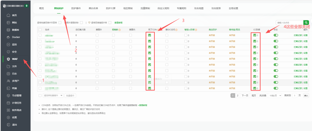Switch to the 概览 tab
This screenshot has height=131, width=312.
(x=41, y=8)
